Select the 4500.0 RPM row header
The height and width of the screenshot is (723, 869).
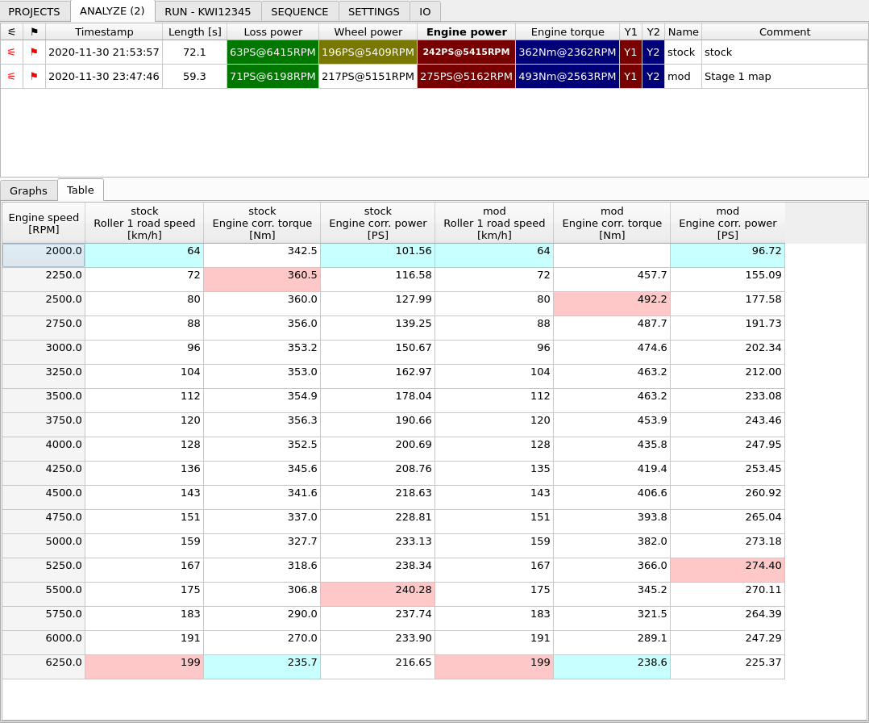pos(44,498)
